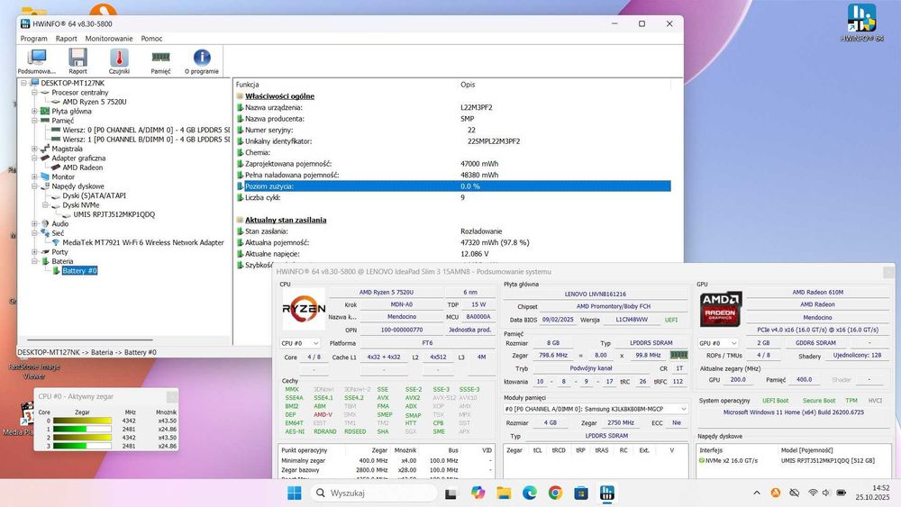The image size is (901, 507).
Task: Expand the Magistrala tree node
Action: 34,149
